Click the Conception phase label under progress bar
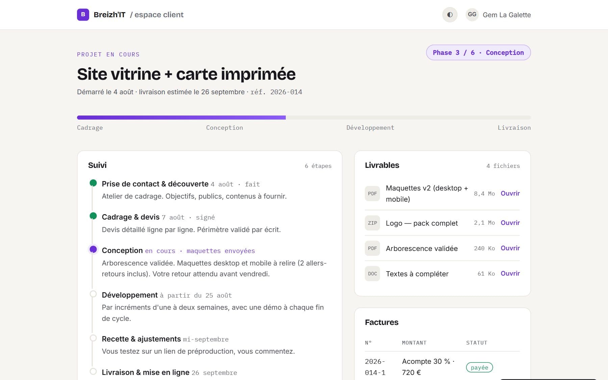Viewport: 608px width, 380px height. click(225, 128)
